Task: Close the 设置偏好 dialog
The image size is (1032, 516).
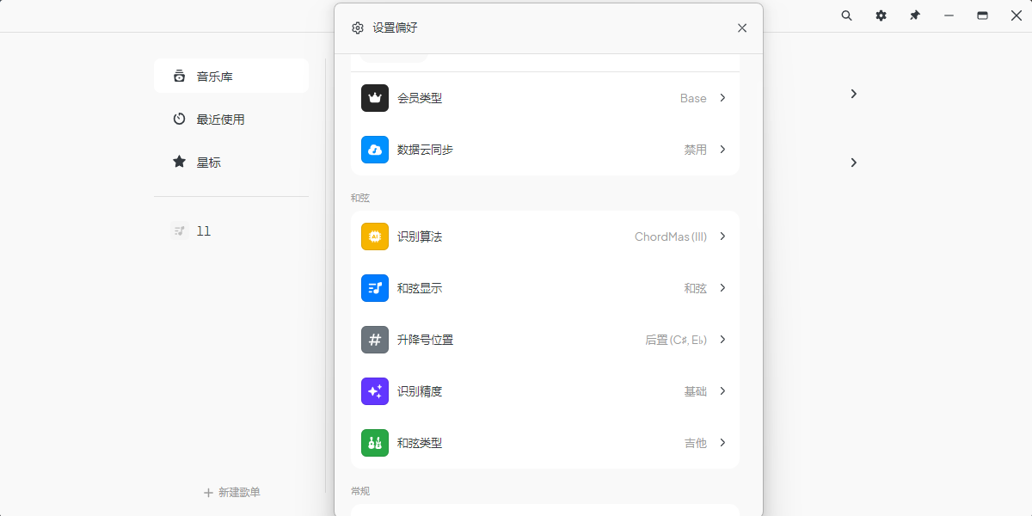Action: coord(742,28)
